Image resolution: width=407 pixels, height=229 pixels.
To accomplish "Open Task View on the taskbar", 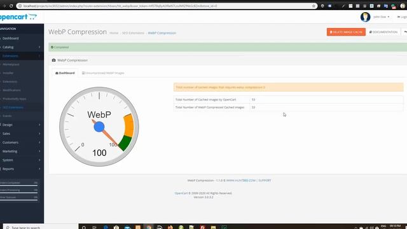I will (95, 227).
